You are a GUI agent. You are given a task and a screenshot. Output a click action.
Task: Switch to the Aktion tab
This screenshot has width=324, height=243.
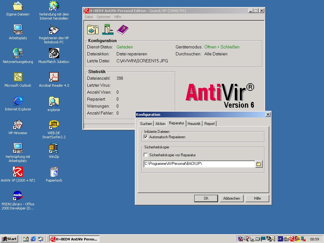pyautogui.click(x=160, y=124)
